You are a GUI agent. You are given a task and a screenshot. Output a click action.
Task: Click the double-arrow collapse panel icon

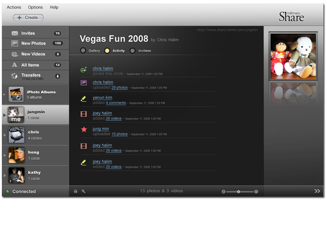coord(317,191)
